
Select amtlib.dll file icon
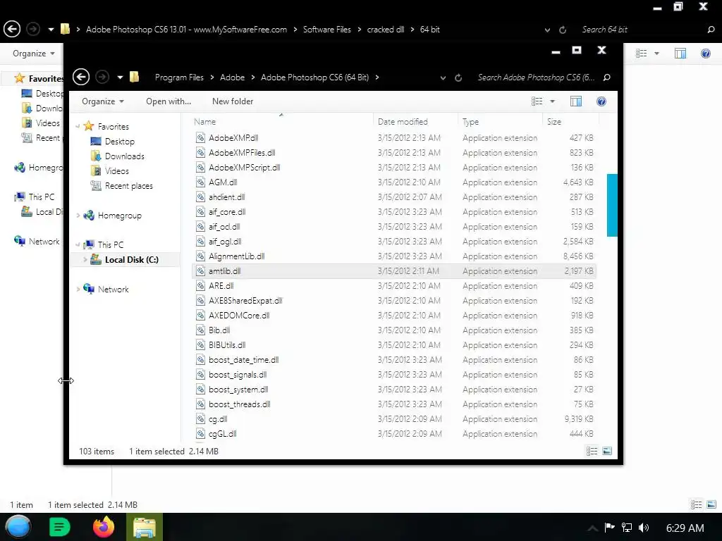(200, 271)
